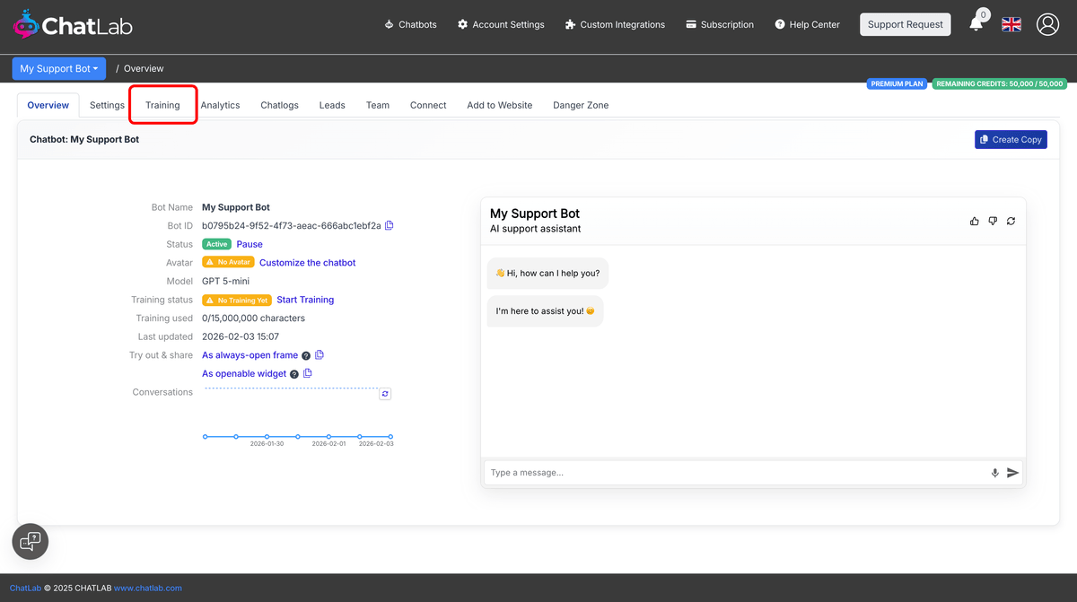Image resolution: width=1077 pixels, height=602 pixels.
Task: Give thumbs up feedback in chat preview
Action: tap(974, 221)
